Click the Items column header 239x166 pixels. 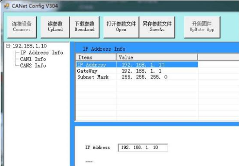pos(96,57)
